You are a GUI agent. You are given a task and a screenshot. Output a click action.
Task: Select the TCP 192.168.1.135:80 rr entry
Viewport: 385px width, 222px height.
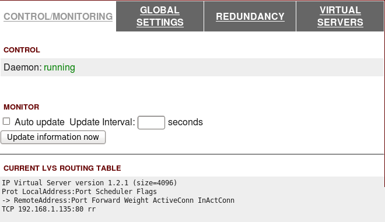(x=49, y=209)
